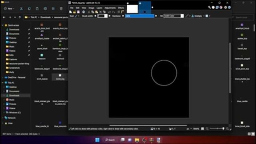Click the Print icon in paint.net toolbar
256x144 pixels.
click(x=84, y=12)
